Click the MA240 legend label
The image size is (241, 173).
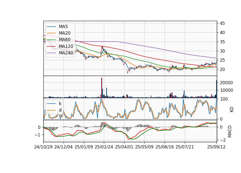coord(66,53)
